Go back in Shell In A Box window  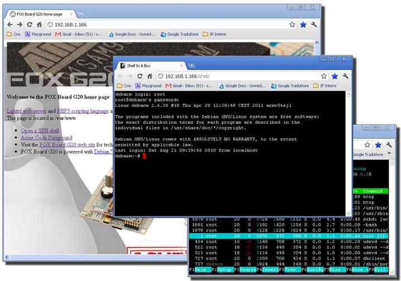coord(120,76)
